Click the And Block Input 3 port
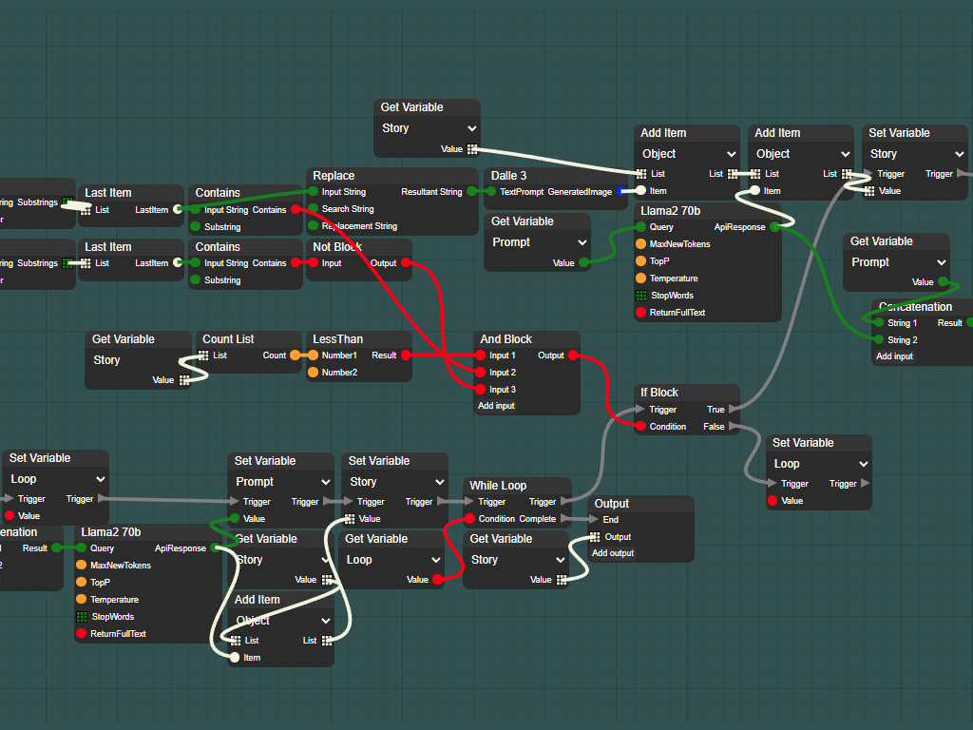Screen dimensions: 973x730 pyautogui.click(x=480, y=389)
